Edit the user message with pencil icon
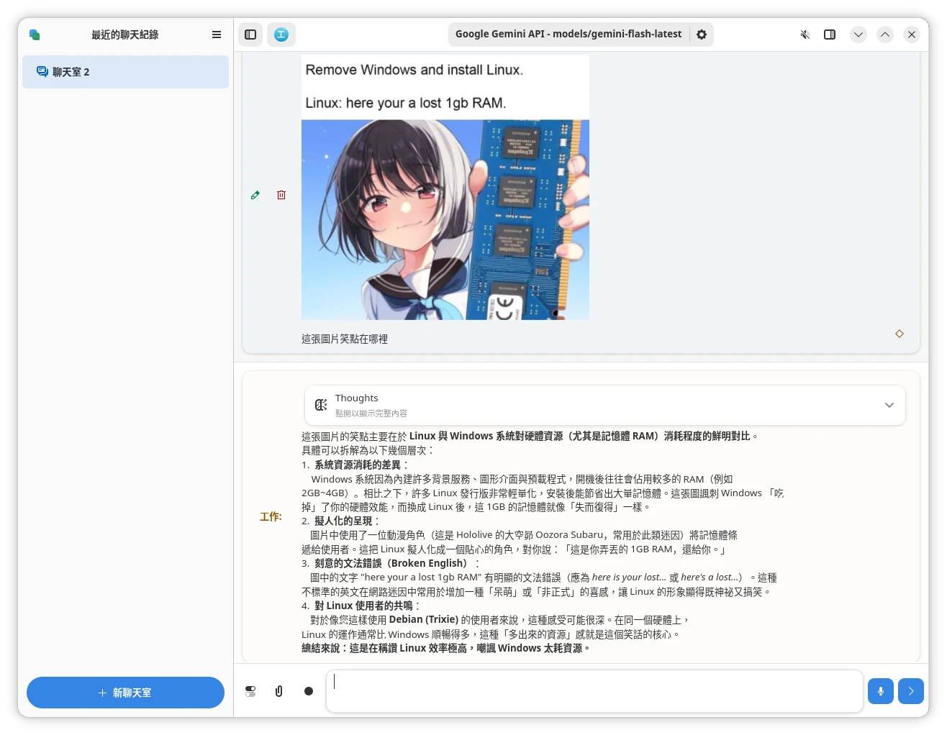 255,195
